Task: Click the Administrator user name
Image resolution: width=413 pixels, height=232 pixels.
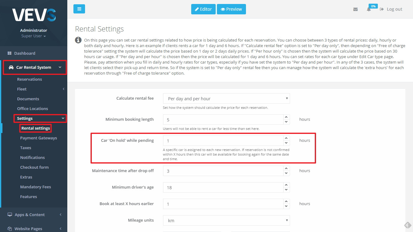Action: coord(34,30)
